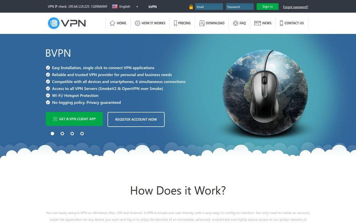Select the fourth carousel slide dot

coord(82,133)
